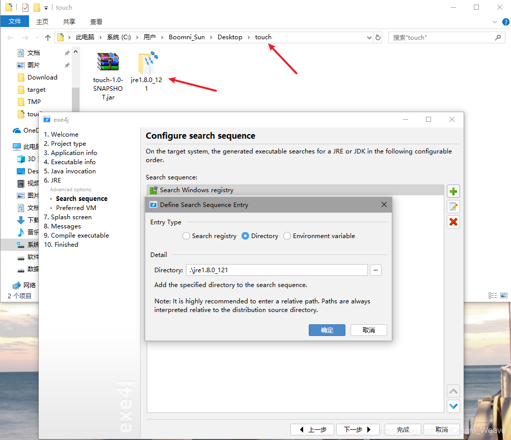Select the Search Windows registry row

(295, 190)
